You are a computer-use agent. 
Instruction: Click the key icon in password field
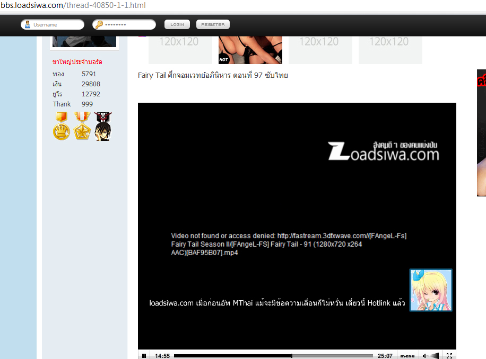click(99, 24)
